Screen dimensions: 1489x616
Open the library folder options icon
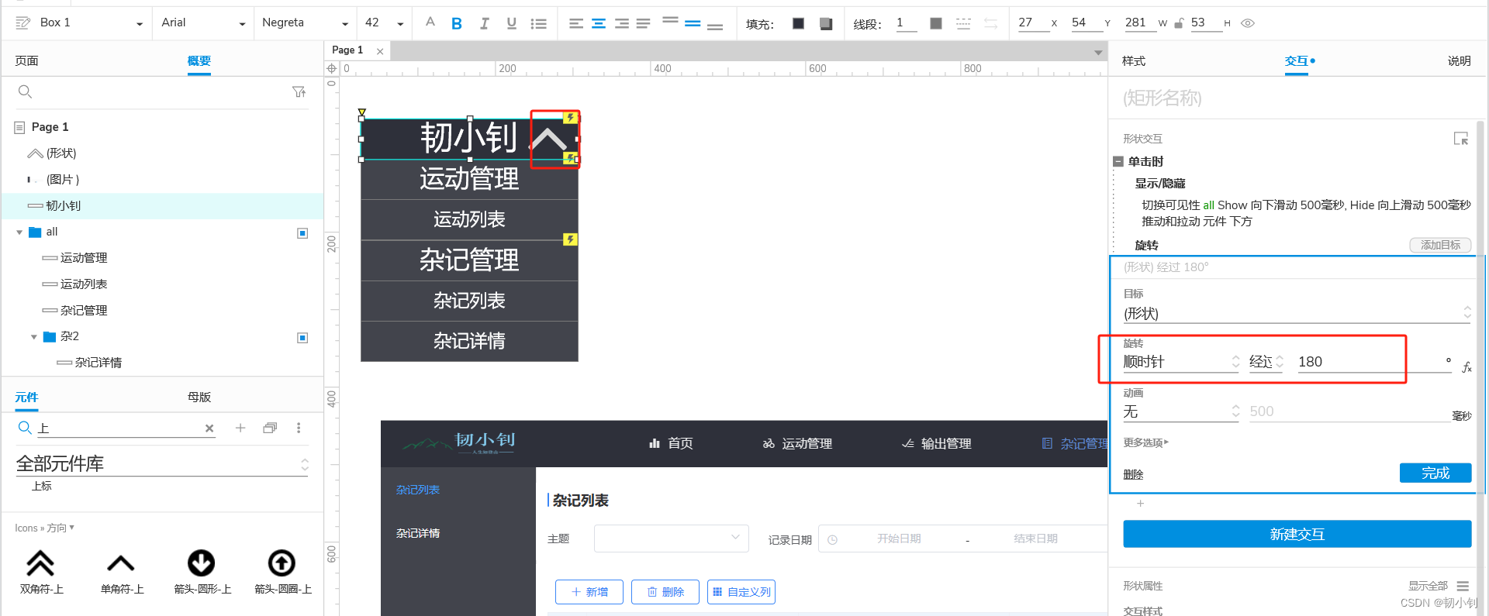[270, 428]
